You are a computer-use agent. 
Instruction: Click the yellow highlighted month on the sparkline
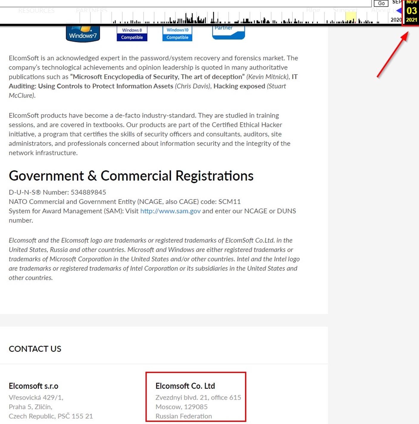point(351,18)
